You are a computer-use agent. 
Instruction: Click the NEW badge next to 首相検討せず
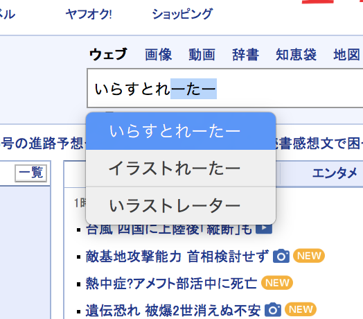click(x=309, y=256)
